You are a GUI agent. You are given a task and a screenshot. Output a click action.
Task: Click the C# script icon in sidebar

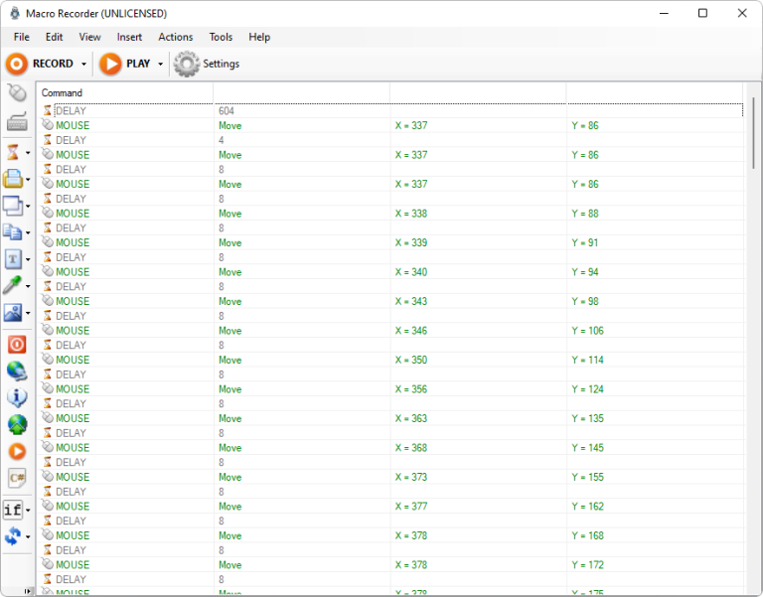[17, 478]
